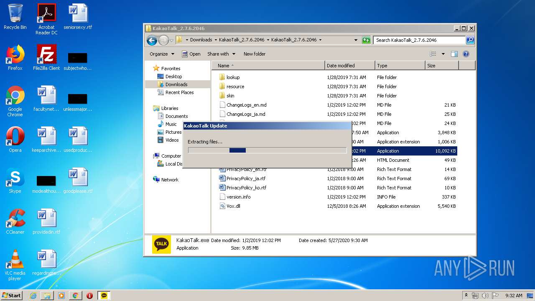Viewport: 535px width, 301px height.
Task: Click the Start button
Action: point(12,296)
